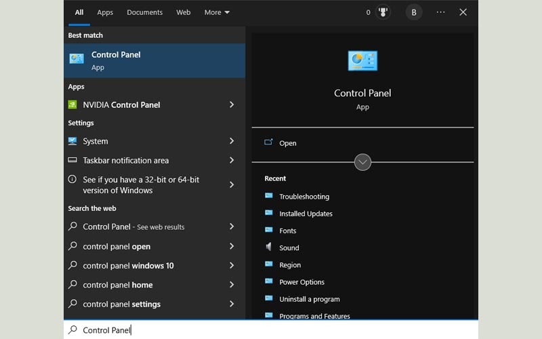Open the Installed Updates recent link
The image size is (542, 339).
(306, 214)
